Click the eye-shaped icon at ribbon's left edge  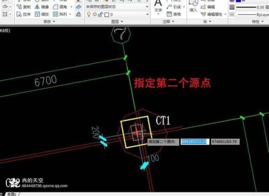tap(5, 7)
